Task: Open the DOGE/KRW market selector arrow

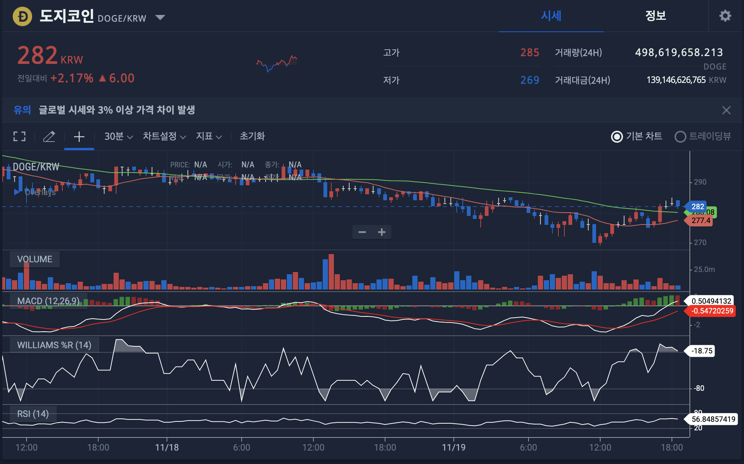Action: pos(160,17)
